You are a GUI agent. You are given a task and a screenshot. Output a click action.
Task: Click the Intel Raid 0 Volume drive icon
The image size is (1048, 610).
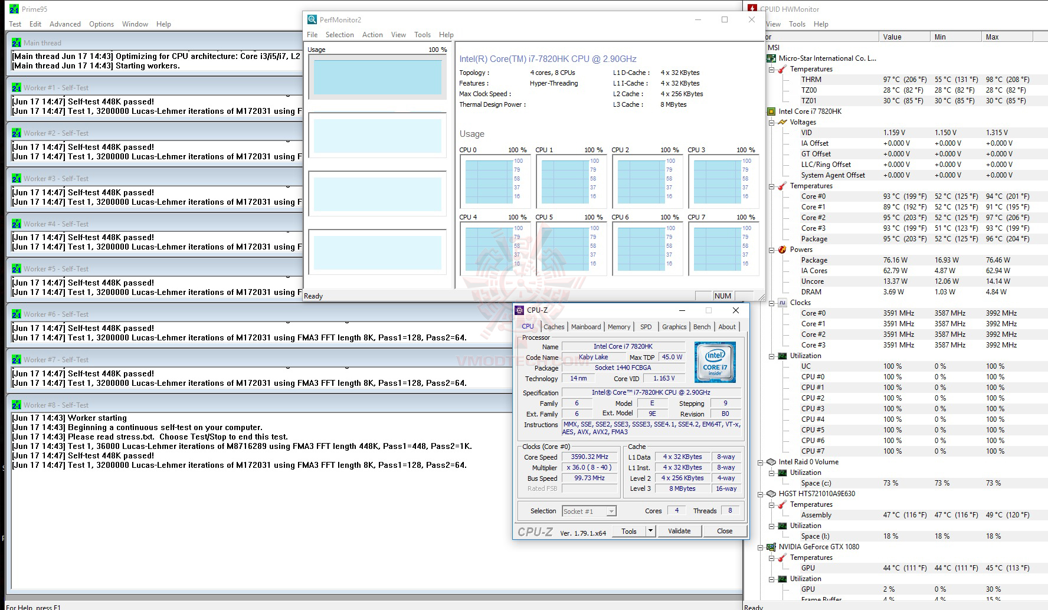771,462
